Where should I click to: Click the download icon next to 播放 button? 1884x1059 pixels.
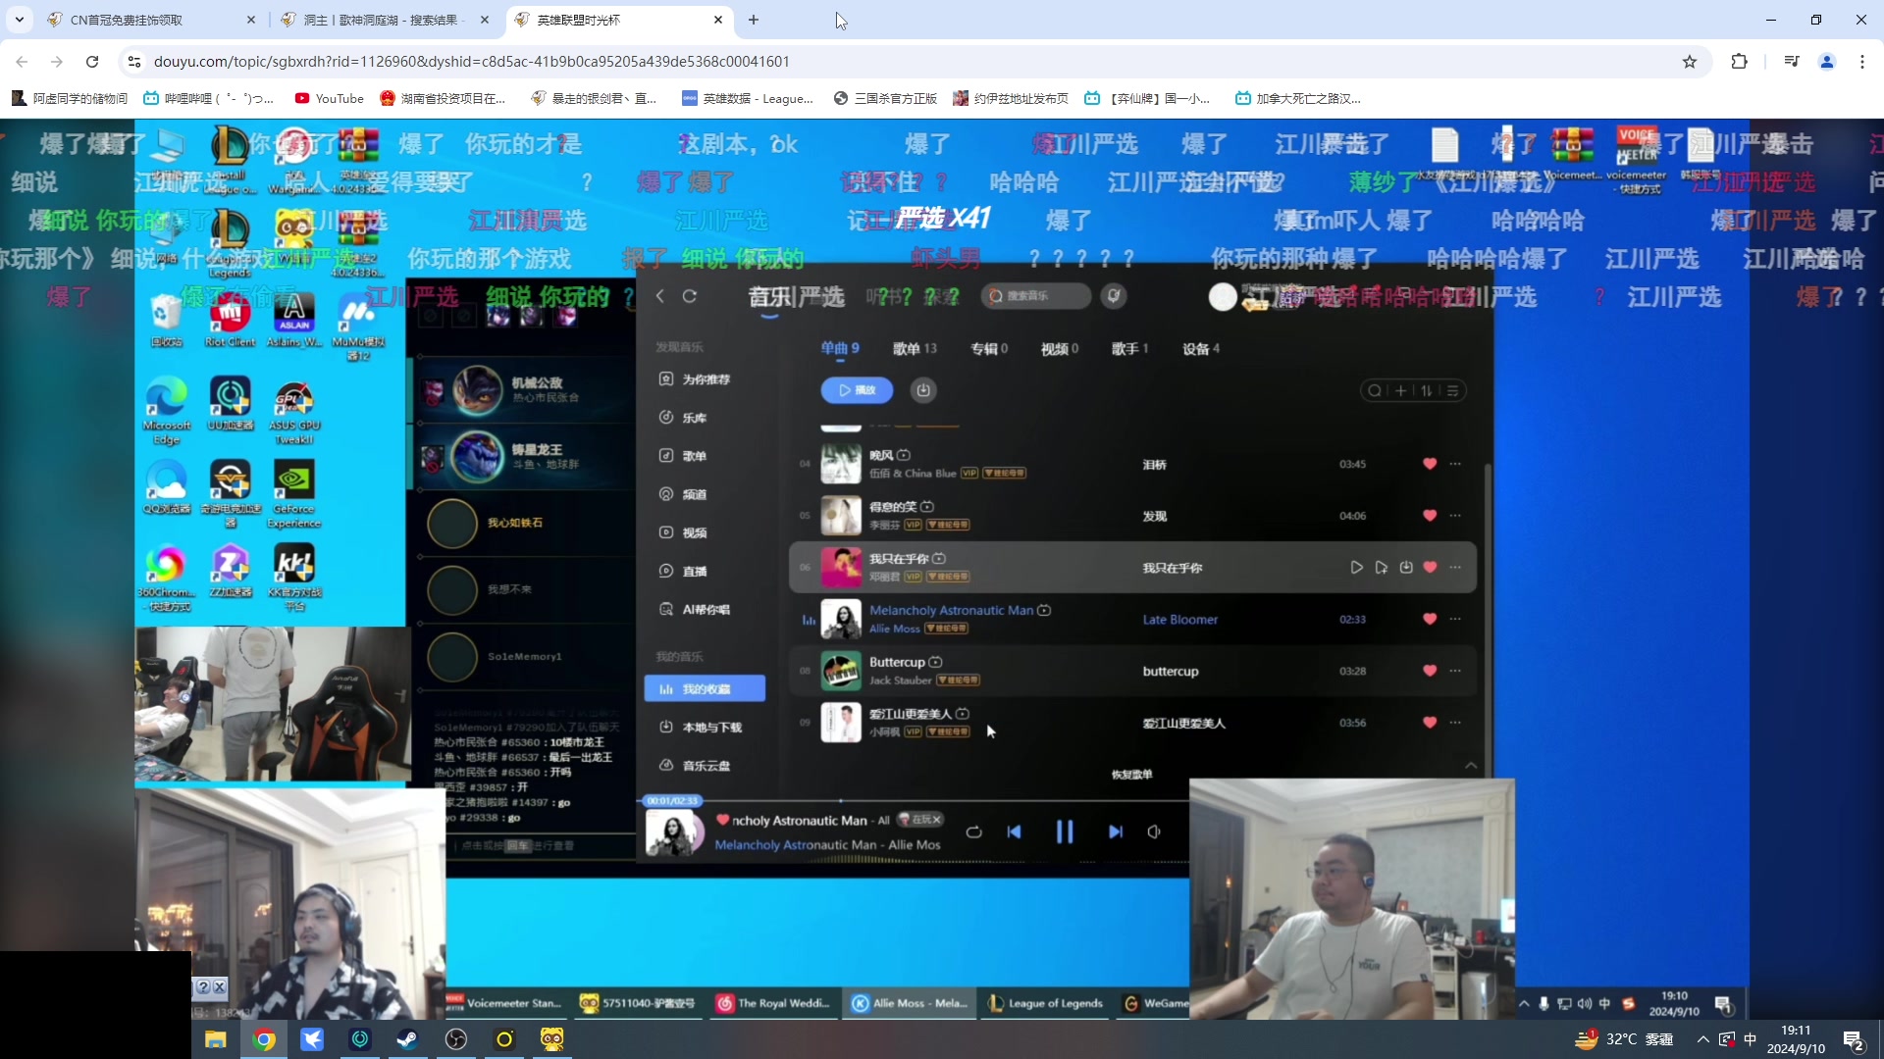point(923,389)
